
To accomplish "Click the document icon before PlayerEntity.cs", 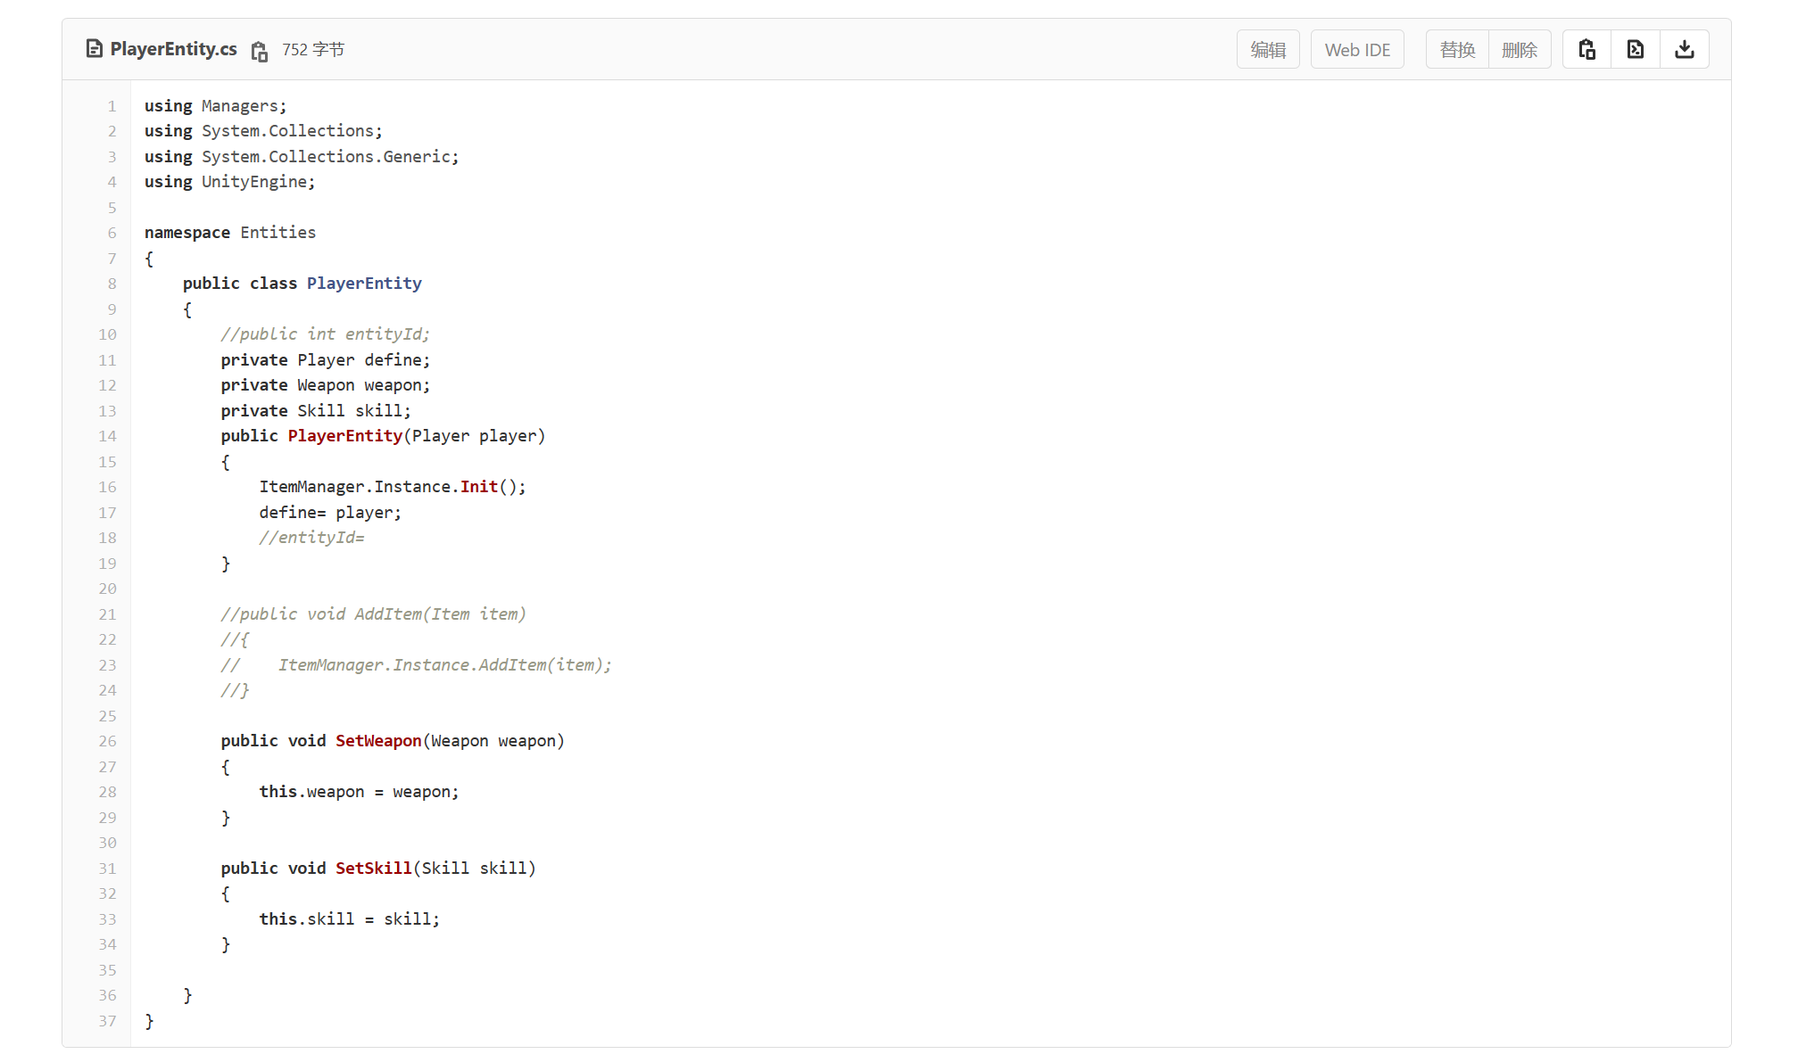I will [94, 49].
